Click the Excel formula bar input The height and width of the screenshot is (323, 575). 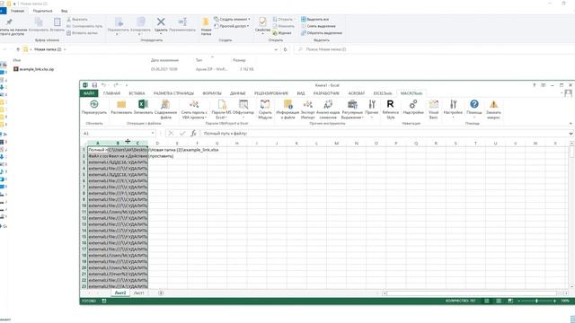pos(384,134)
